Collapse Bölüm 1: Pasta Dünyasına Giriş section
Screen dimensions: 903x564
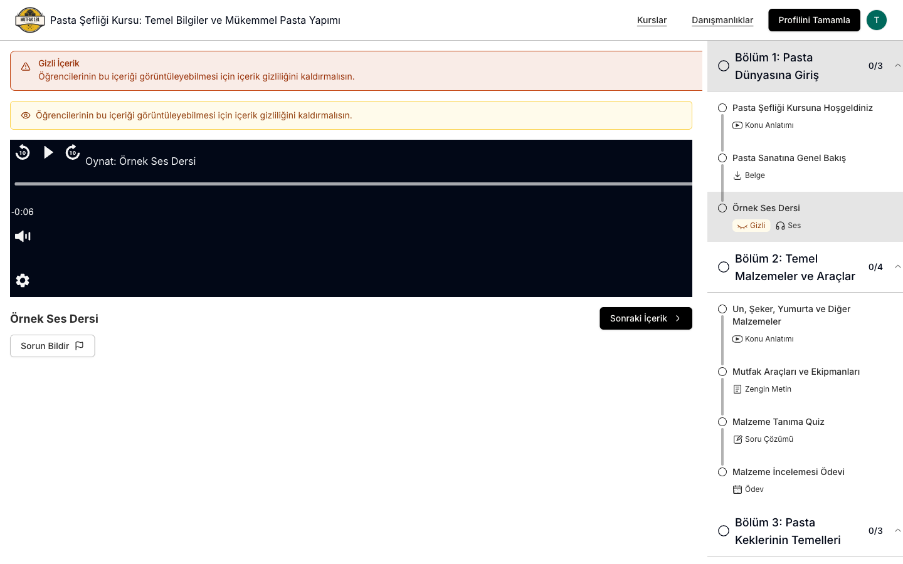[897, 66]
